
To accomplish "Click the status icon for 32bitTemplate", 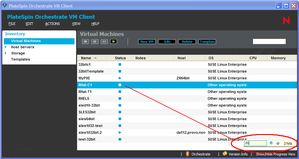I will (120, 71).
